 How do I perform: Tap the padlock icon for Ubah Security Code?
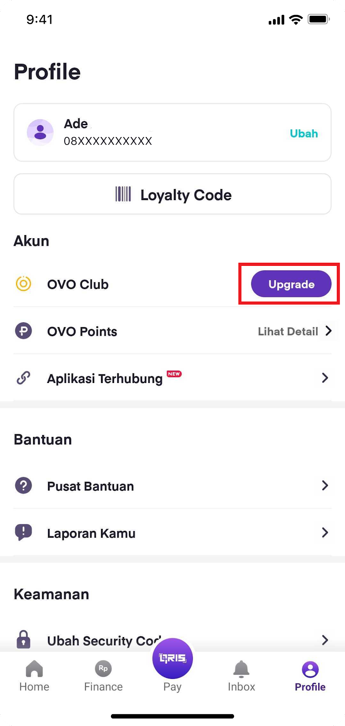click(x=24, y=639)
